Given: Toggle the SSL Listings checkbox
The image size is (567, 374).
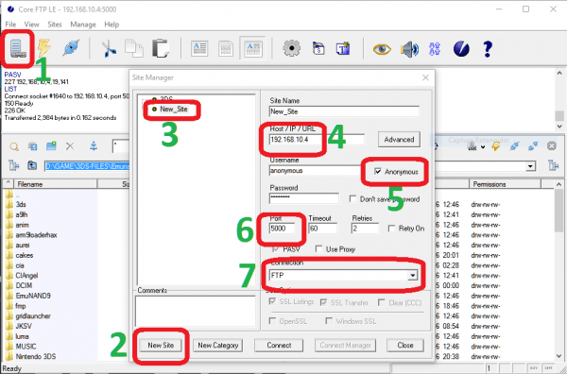Looking at the screenshot, I should pos(273,301).
